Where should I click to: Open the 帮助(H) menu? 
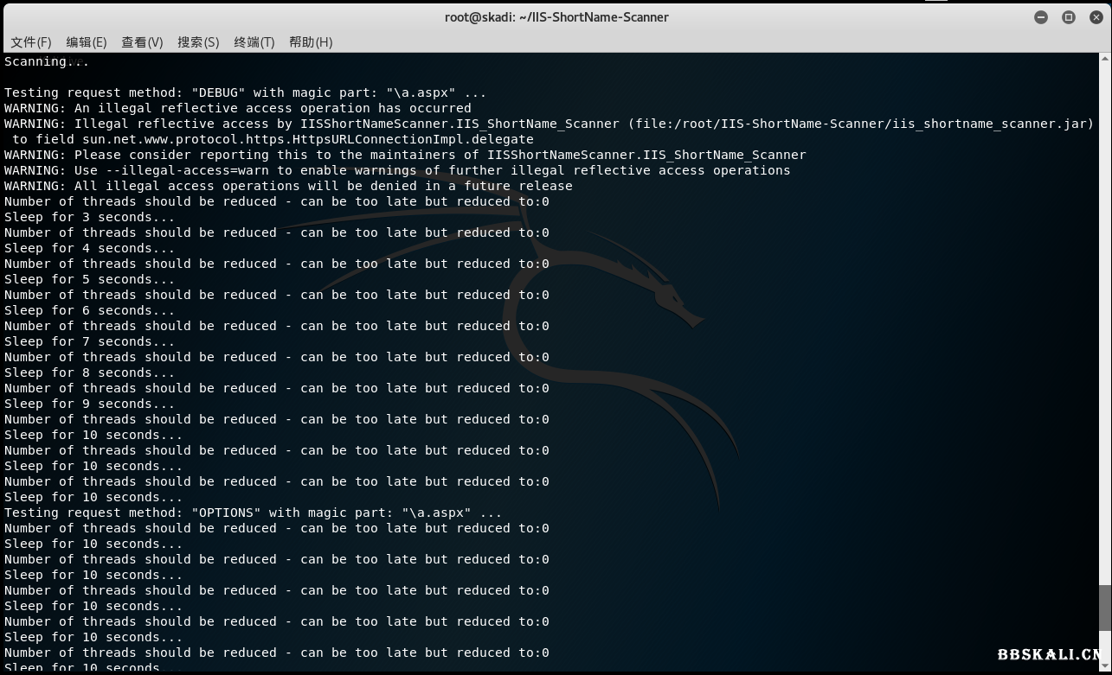tap(311, 41)
